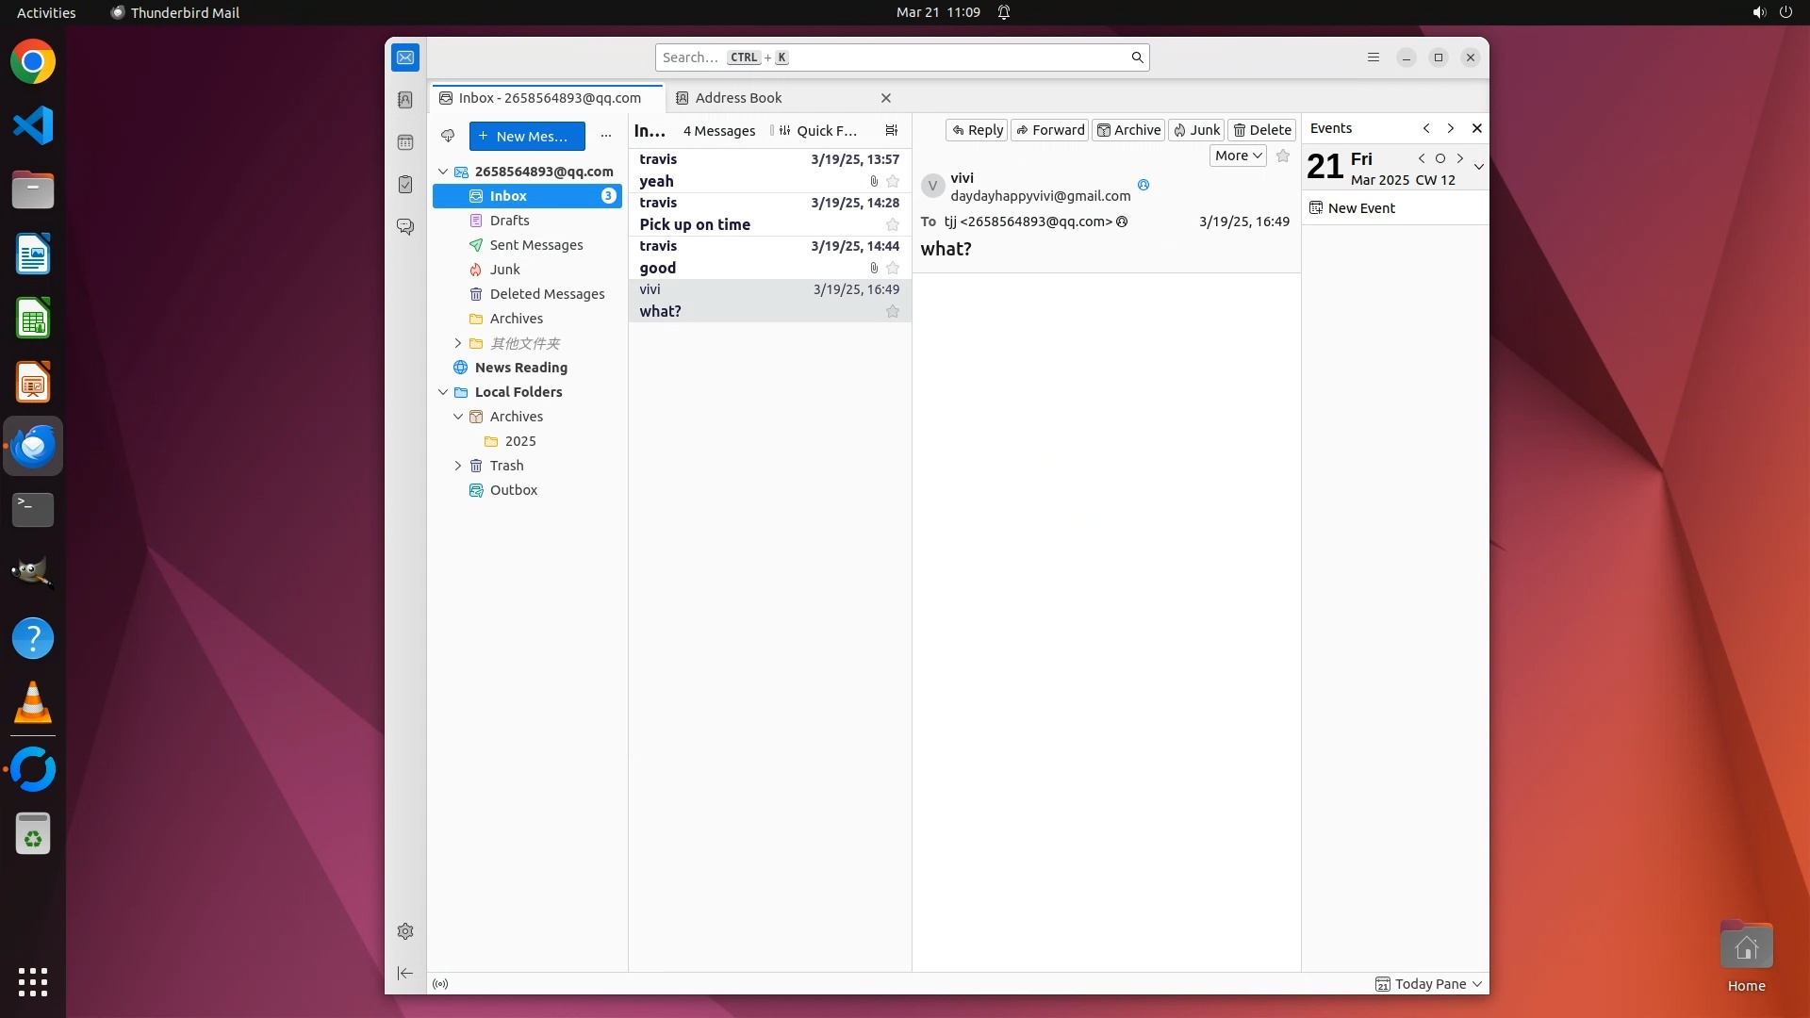Open the Address Book space icon

click(x=405, y=100)
